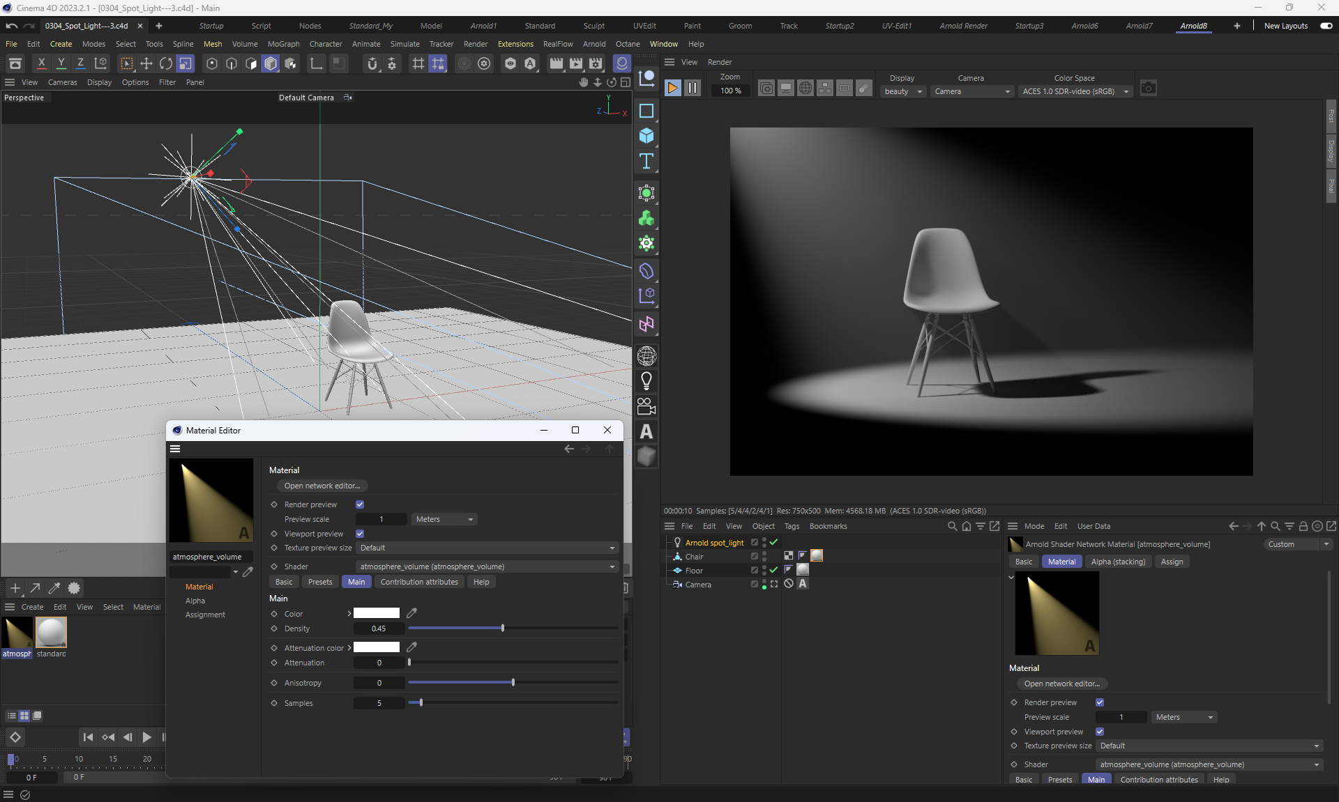1339x802 pixels.
Task: Click the Move tool icon in top toolbar
Action: (x=146, y=64)
